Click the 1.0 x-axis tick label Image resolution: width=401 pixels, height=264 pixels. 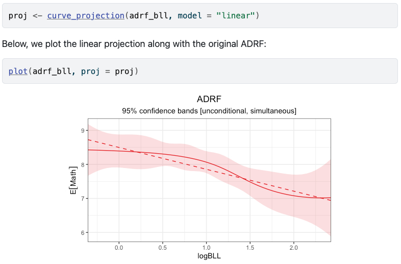[x=206, y=247]
